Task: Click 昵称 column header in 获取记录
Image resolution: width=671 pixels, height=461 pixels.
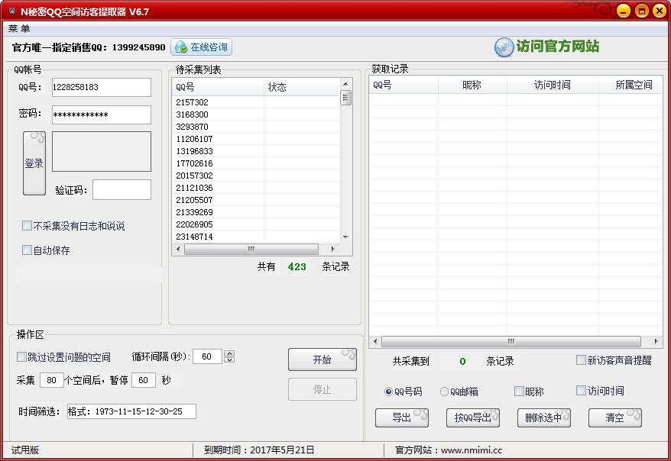Action: [472, 85]
